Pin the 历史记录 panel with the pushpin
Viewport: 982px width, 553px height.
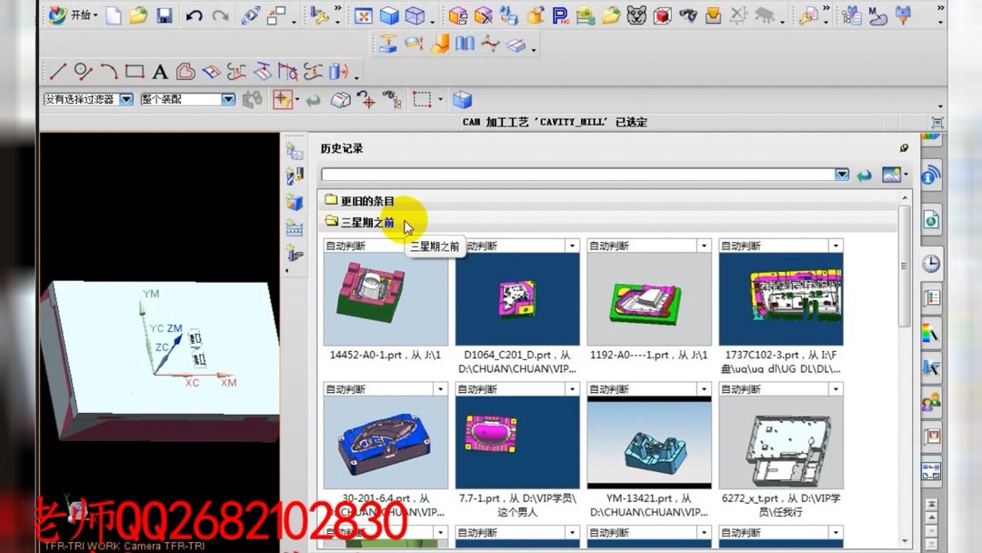click(x=904, y=147)
